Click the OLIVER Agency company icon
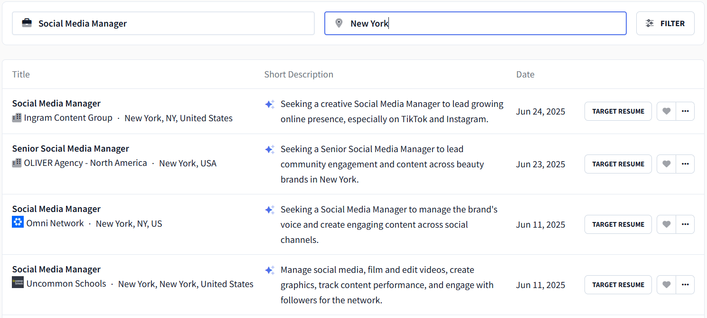 coord(17,163)
